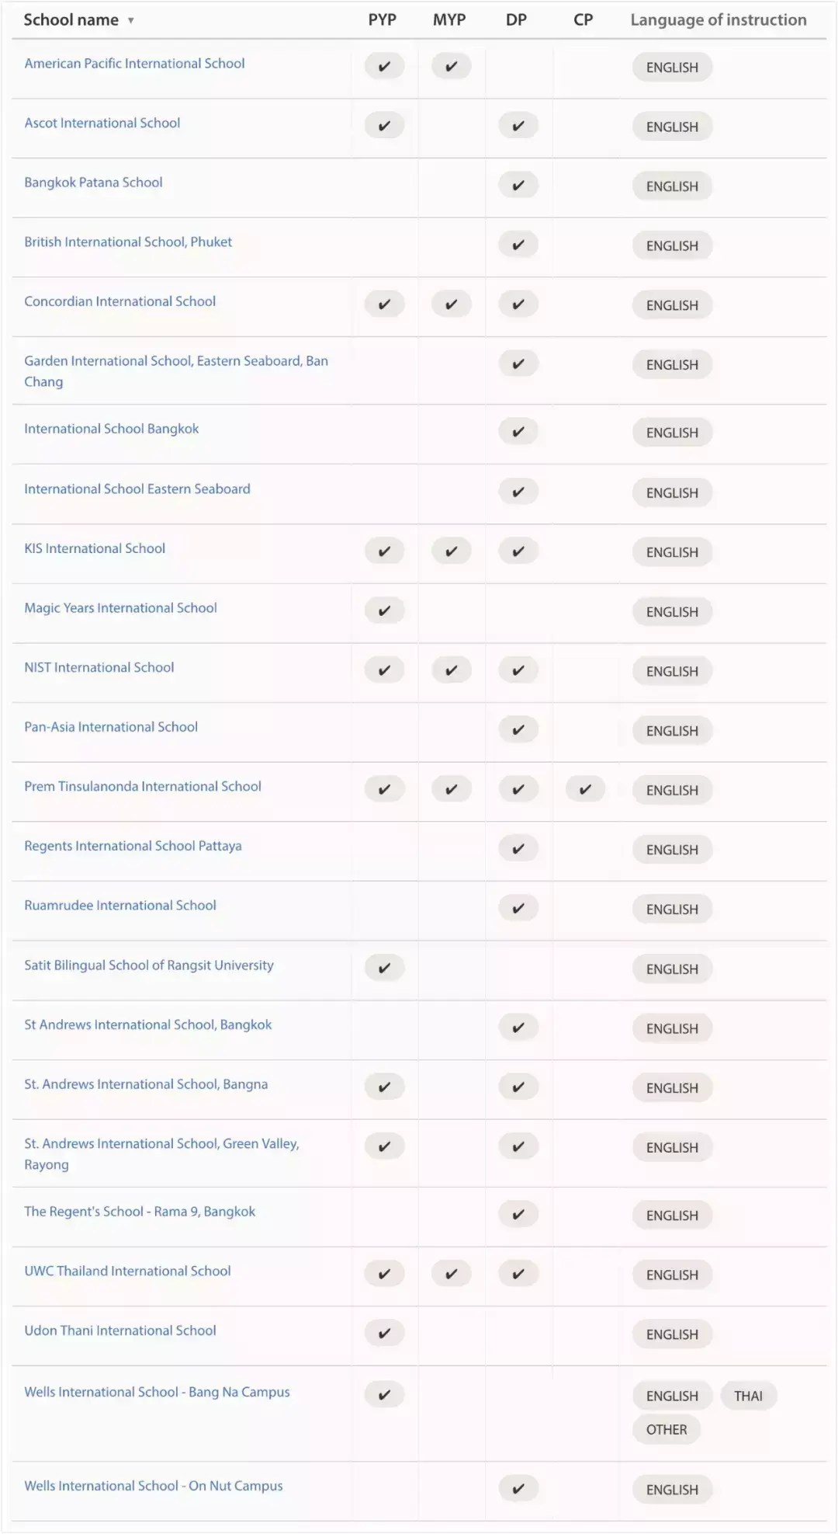Viewport: 838px width, 1534px height.
Task: Open the Concordian International School link
Action: coord(119,301)
